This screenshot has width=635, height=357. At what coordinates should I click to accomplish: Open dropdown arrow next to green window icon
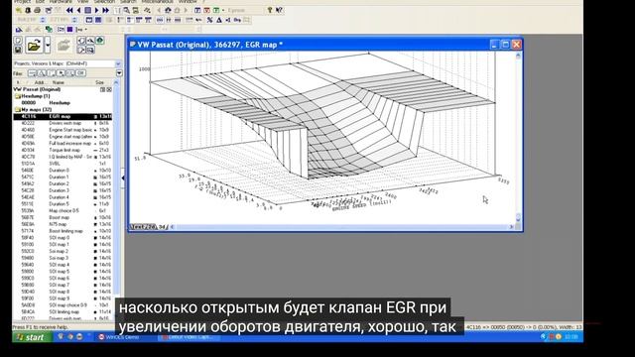coord(223,10)
